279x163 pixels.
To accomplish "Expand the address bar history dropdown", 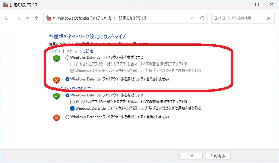I will coord(191,18).
